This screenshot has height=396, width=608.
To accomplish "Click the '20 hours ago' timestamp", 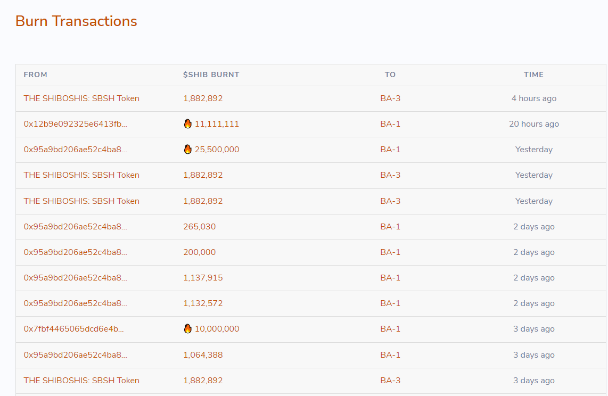I will 533,124.
